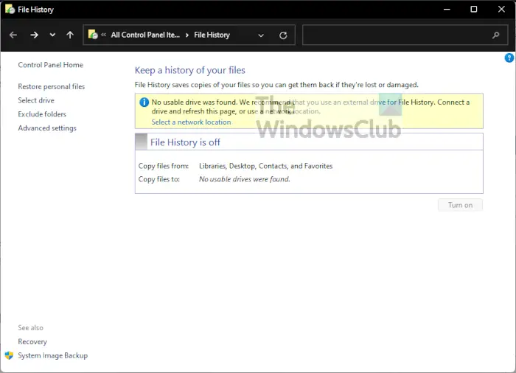Click 'Keep a history of your files' heading
This screenshot has height=373, width=516.
pyautogui.click(x=190, y=70)
